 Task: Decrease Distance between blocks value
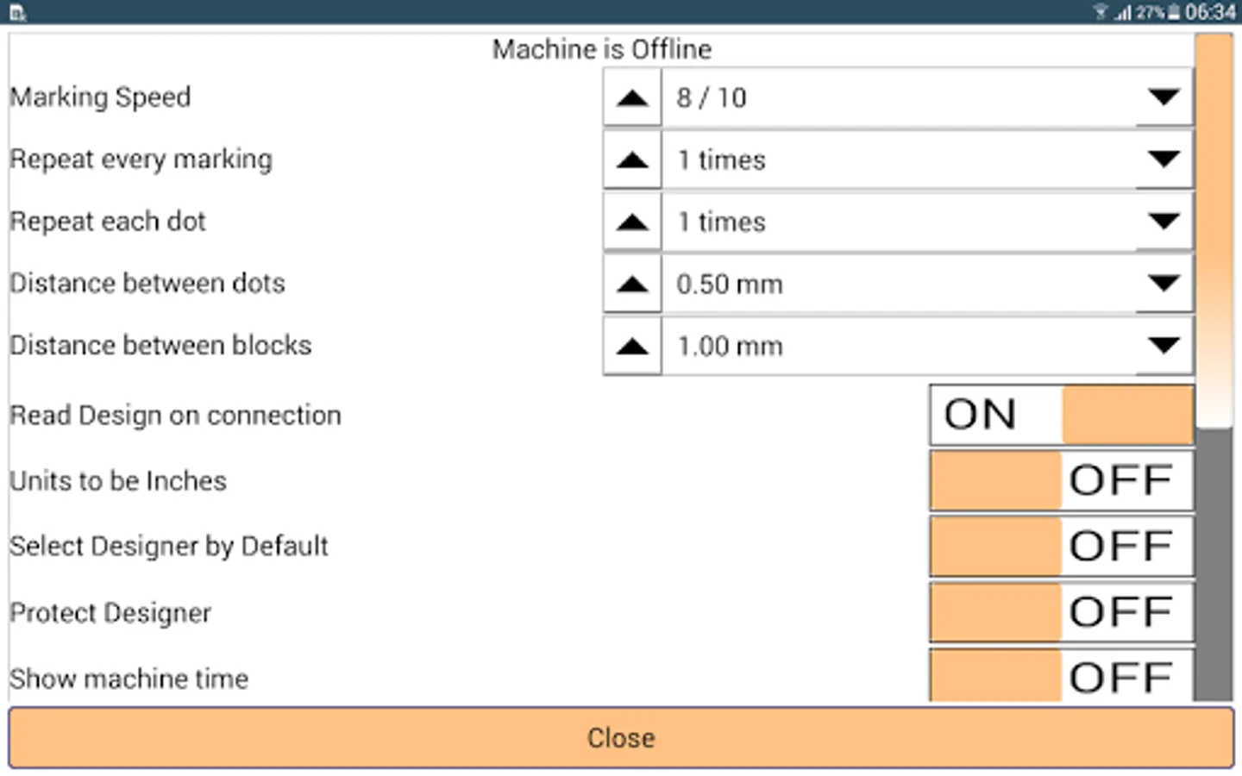[x=1164, y=346]
